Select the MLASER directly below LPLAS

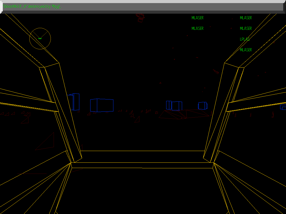click(246, 50)
